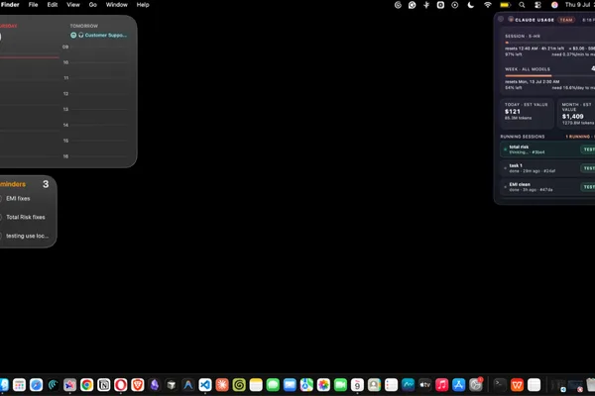Open the Customer Suppo... calendar event
The height and width of the screenshot is (396, 595).
click(98, 35)
